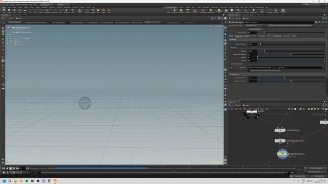Screen dimensions: 328x184
Task: Select the File shelf tool
Action: pos(98,11)
